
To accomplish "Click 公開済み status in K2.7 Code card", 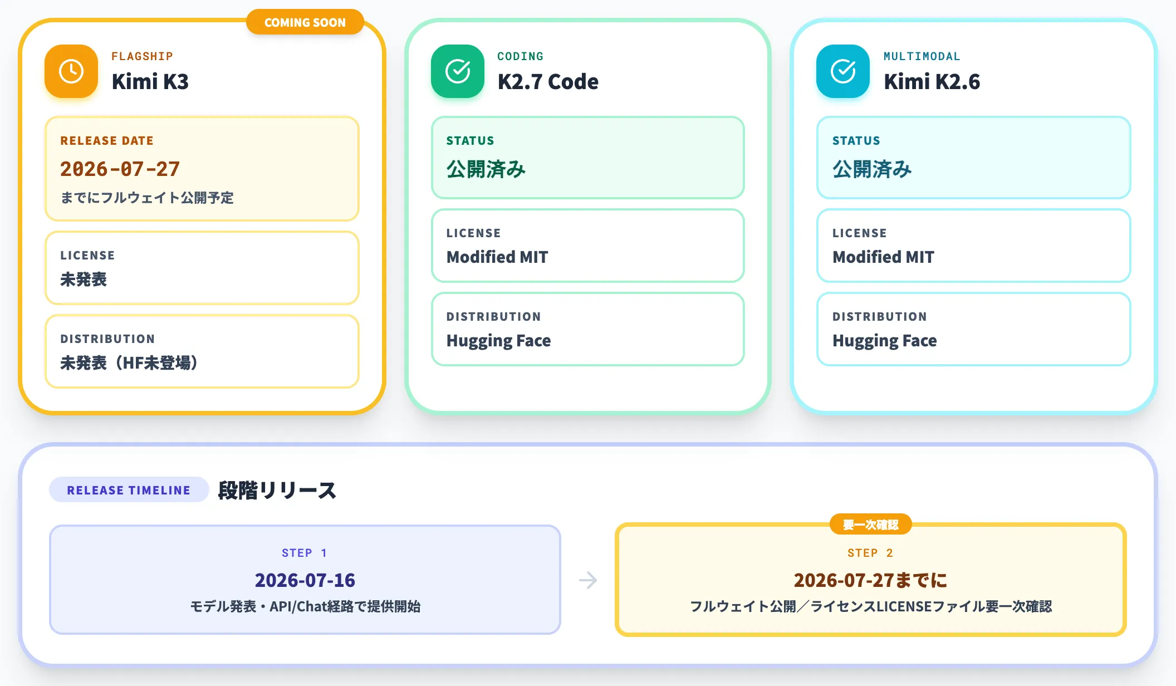I will (486, 169).
